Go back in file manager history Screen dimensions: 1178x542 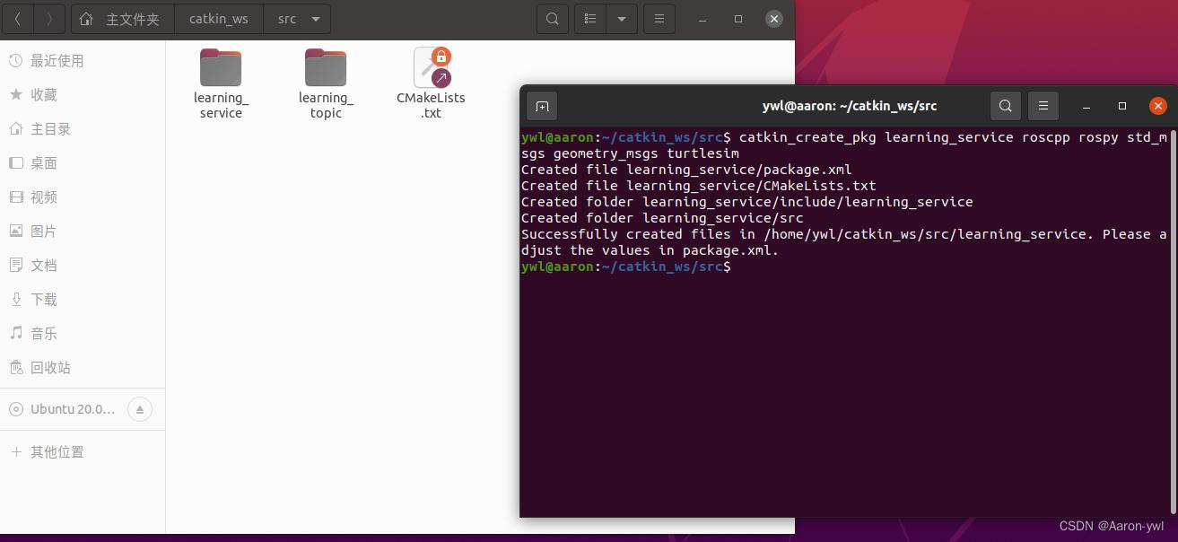pos(18,19)
